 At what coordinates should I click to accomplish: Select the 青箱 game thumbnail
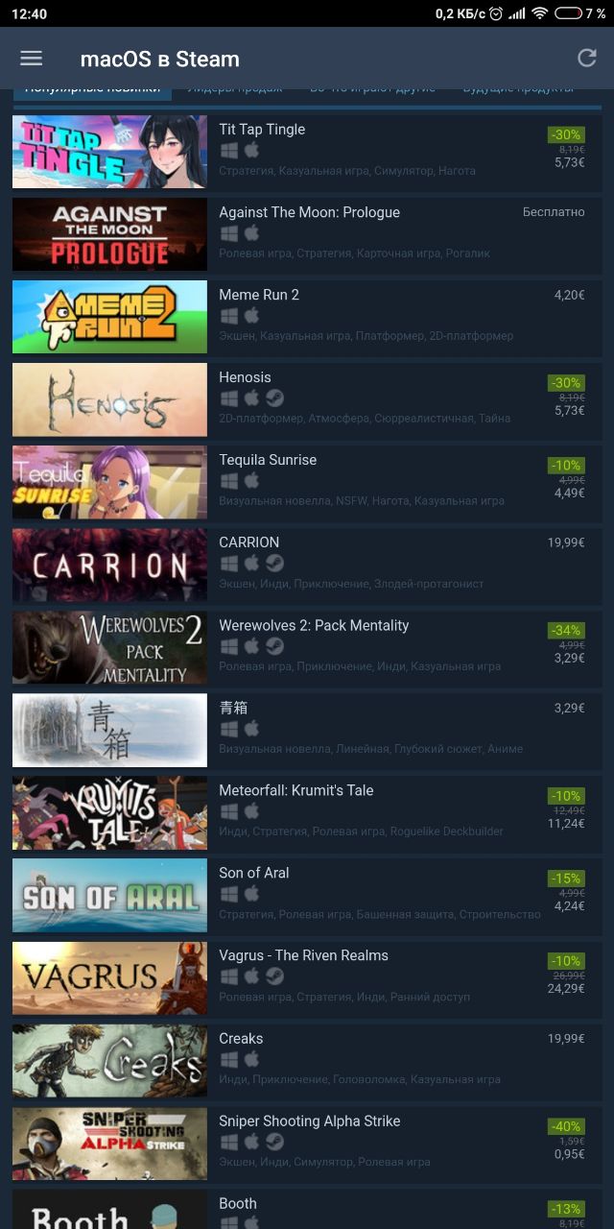109,731
